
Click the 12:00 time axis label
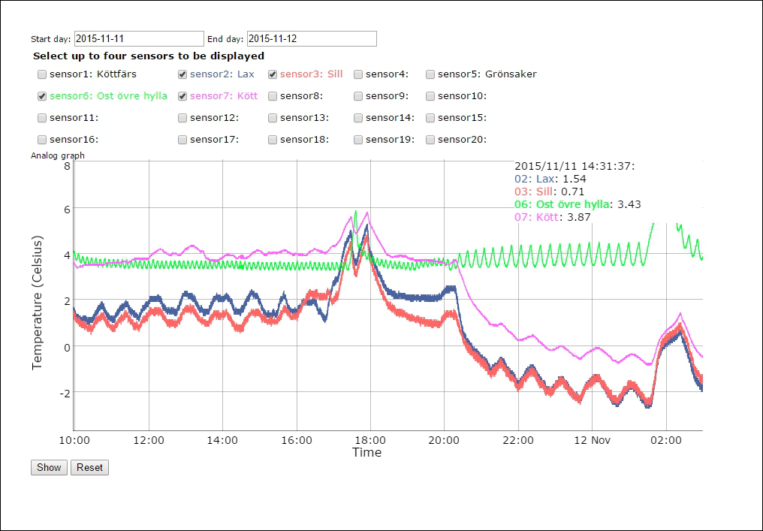[149, 440]
